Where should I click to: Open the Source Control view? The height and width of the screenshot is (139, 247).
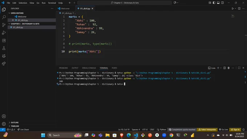[x=4, y=25]
